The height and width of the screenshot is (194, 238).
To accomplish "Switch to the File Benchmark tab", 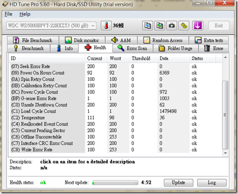I will click(33, 40).
